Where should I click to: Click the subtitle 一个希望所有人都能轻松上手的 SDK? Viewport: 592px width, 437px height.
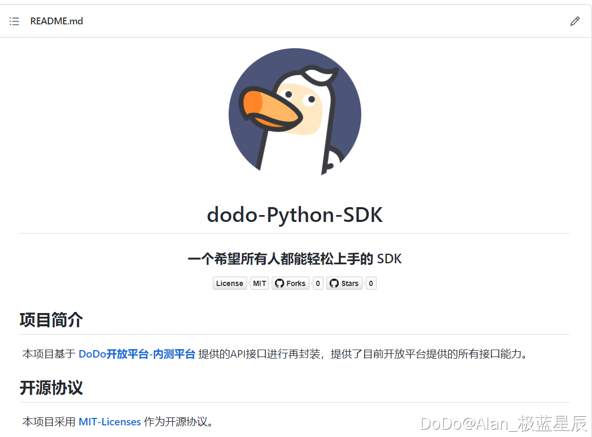click(x=295, y=258)
